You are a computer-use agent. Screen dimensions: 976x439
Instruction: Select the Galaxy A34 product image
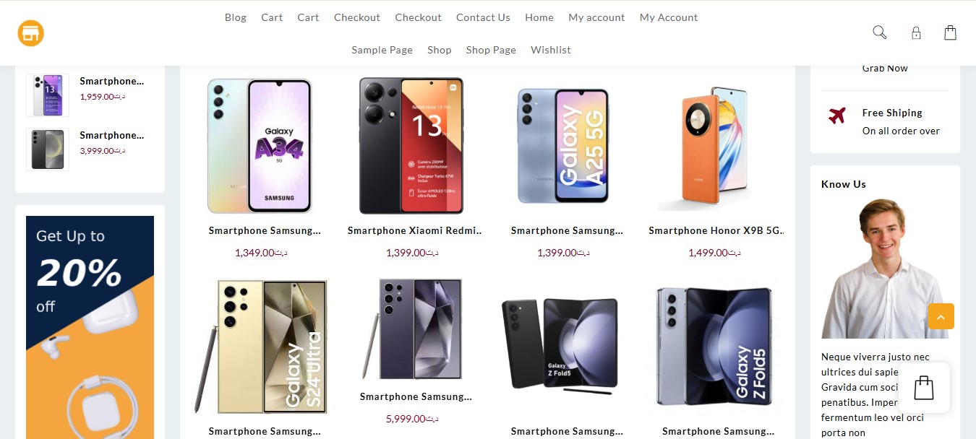(260, 146)
